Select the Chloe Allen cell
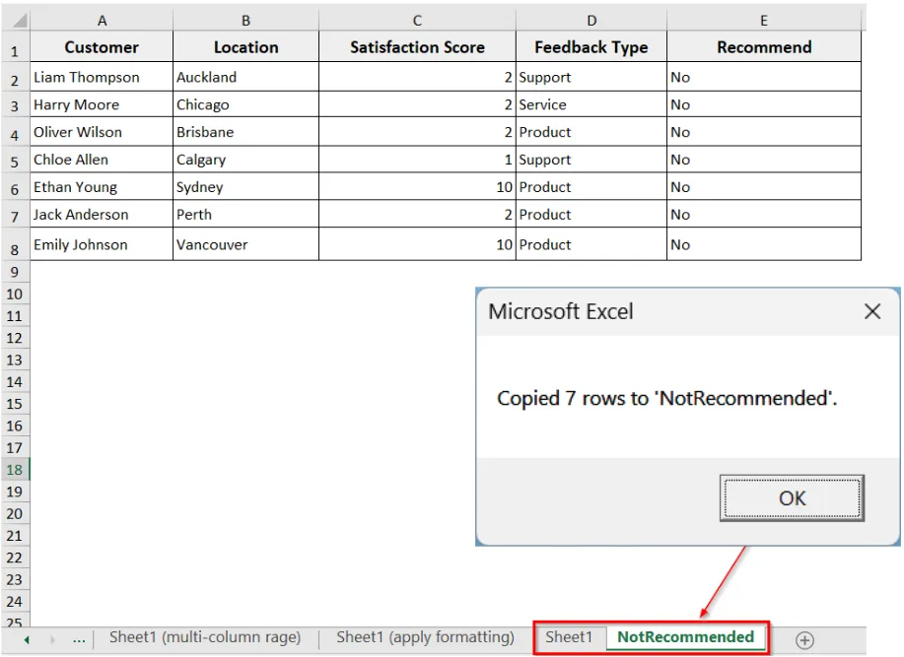This screenshot has height=657, width=904. tap(102, 160)
